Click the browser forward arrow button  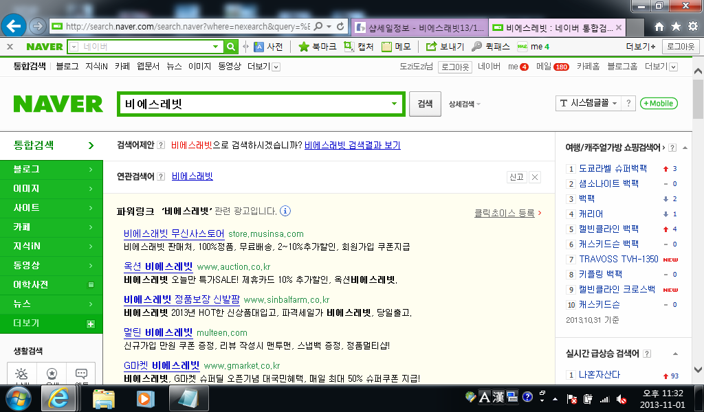pos(38,27)
